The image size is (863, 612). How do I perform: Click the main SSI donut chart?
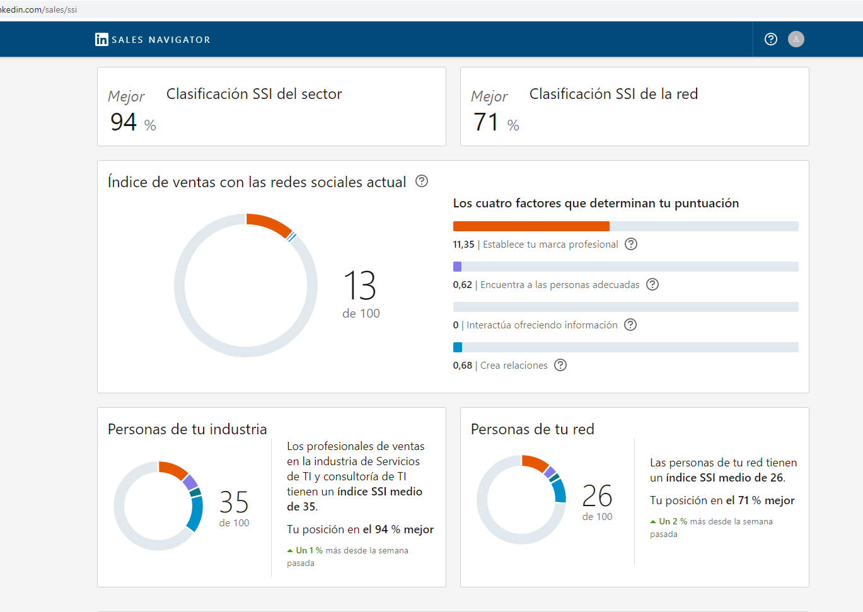(x=246, y=286)
